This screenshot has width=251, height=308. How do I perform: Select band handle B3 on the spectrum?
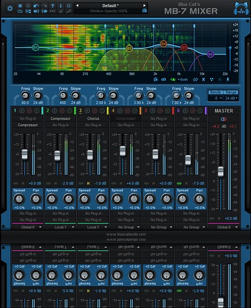129,49
